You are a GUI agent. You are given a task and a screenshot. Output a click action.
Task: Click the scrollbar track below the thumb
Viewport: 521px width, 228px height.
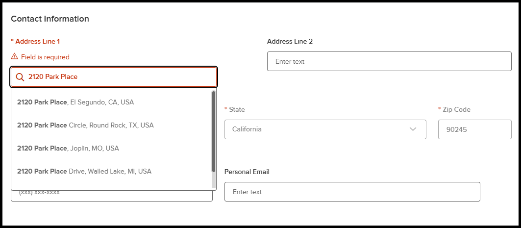tap(214, 181)
